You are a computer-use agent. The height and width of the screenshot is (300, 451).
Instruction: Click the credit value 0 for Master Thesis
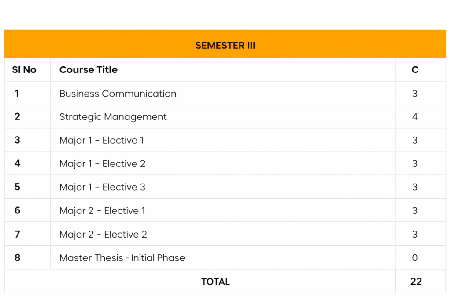[x=414, y=258]
